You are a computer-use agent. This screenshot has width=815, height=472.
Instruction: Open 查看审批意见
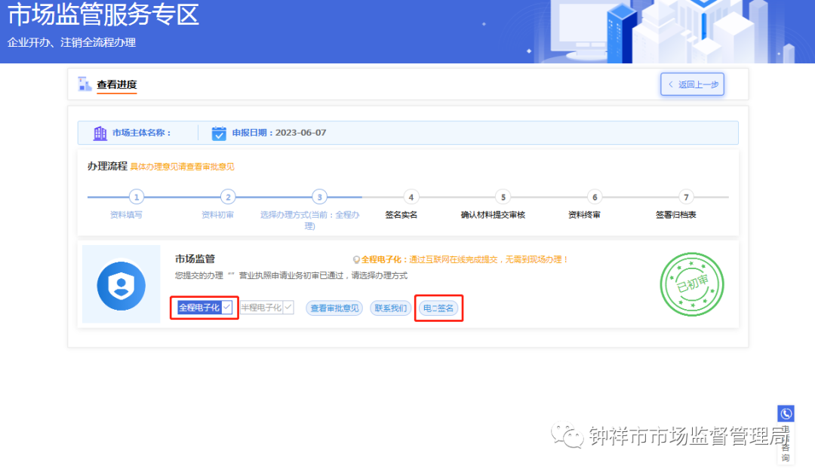[x=334, y=308]
